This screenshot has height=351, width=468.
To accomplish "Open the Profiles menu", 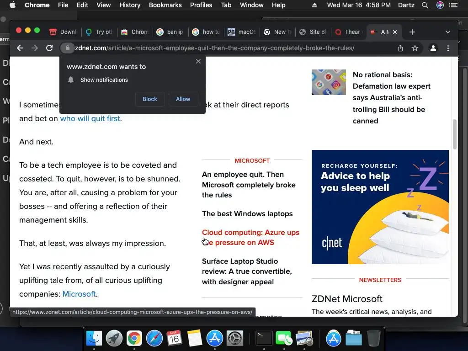I will coord(201,5).
